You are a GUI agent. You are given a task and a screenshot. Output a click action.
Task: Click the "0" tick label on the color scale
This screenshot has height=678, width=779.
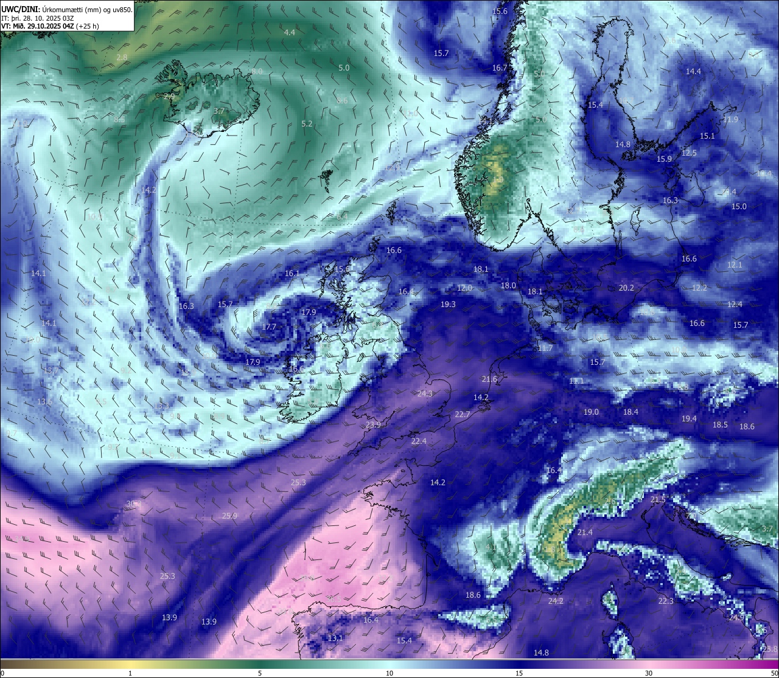click(x=2, y=673)
